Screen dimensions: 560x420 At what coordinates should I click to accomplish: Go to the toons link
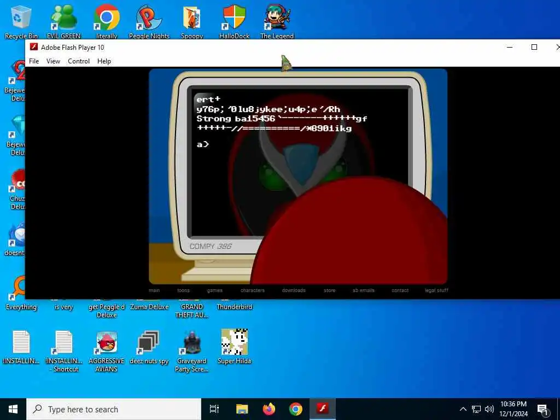184,290
